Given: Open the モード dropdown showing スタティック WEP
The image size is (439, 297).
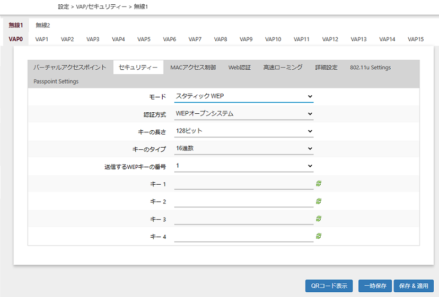Looking at the screenshot, I should [244, 96].
